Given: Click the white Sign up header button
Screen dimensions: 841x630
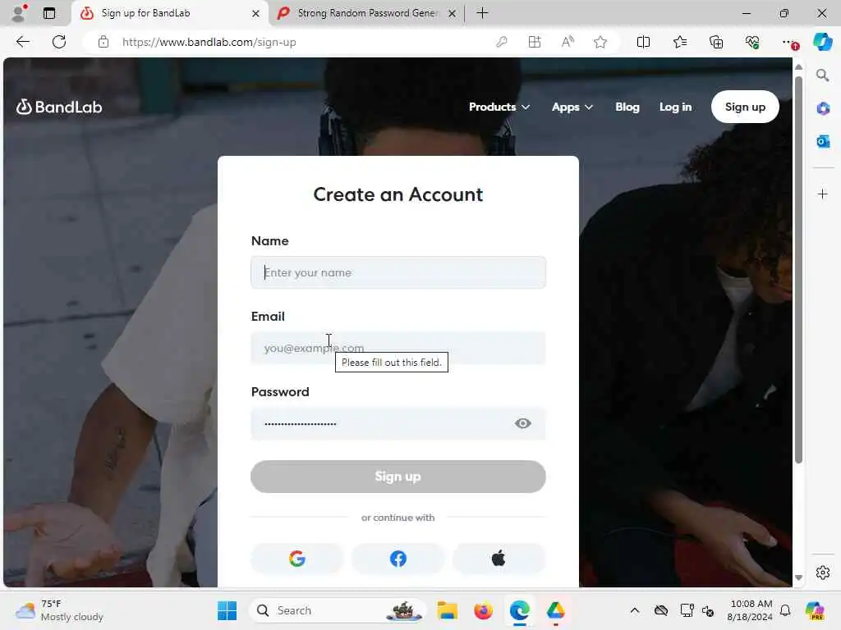Looking at the screenshot, I should 745,107.
